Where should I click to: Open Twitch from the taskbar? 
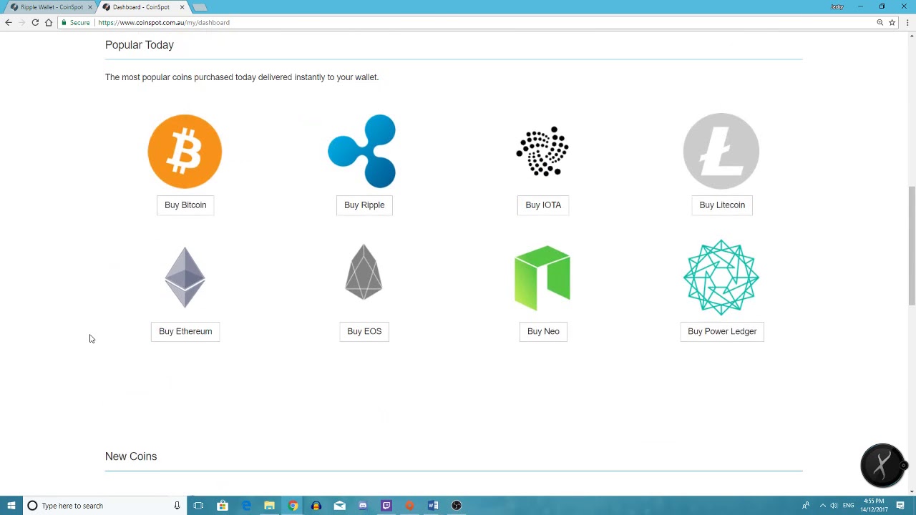click(386, 506)
